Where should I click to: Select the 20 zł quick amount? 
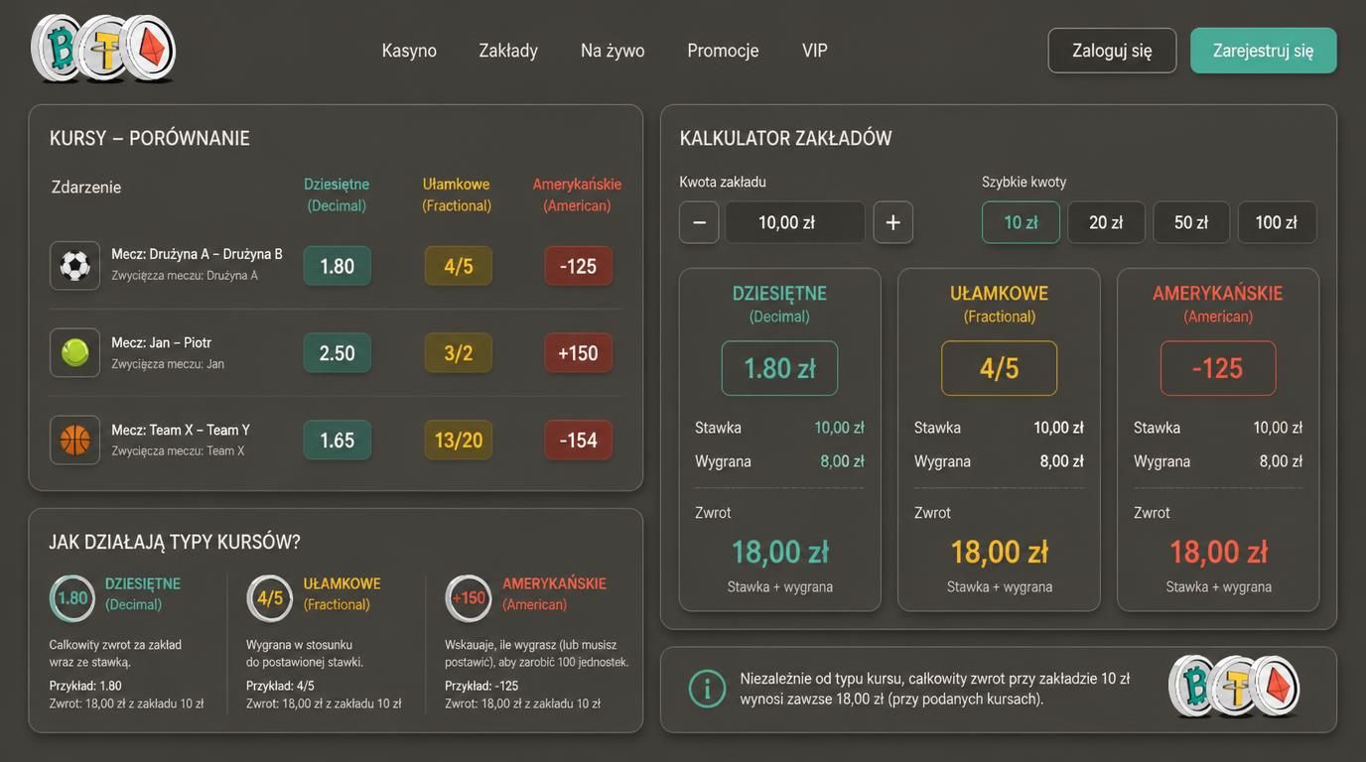point(1106,222)
